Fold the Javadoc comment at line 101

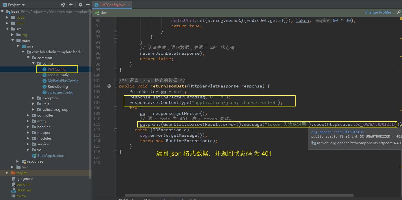coord(116,81)
